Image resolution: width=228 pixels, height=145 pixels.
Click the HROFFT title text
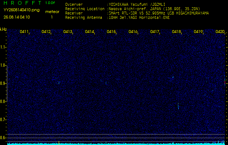pos(22,3)
